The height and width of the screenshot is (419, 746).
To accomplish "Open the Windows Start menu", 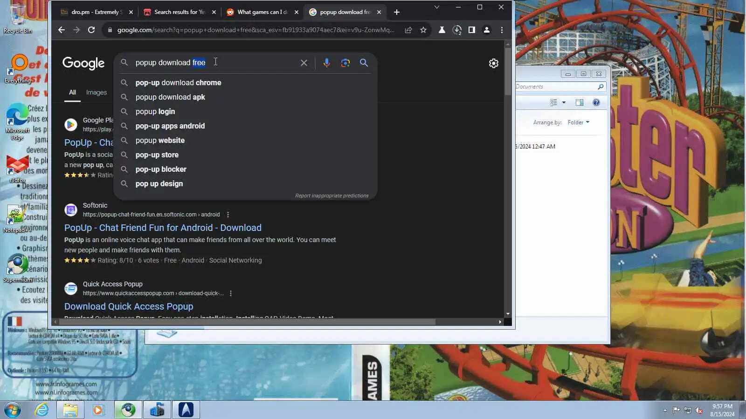I will [13, 410].
